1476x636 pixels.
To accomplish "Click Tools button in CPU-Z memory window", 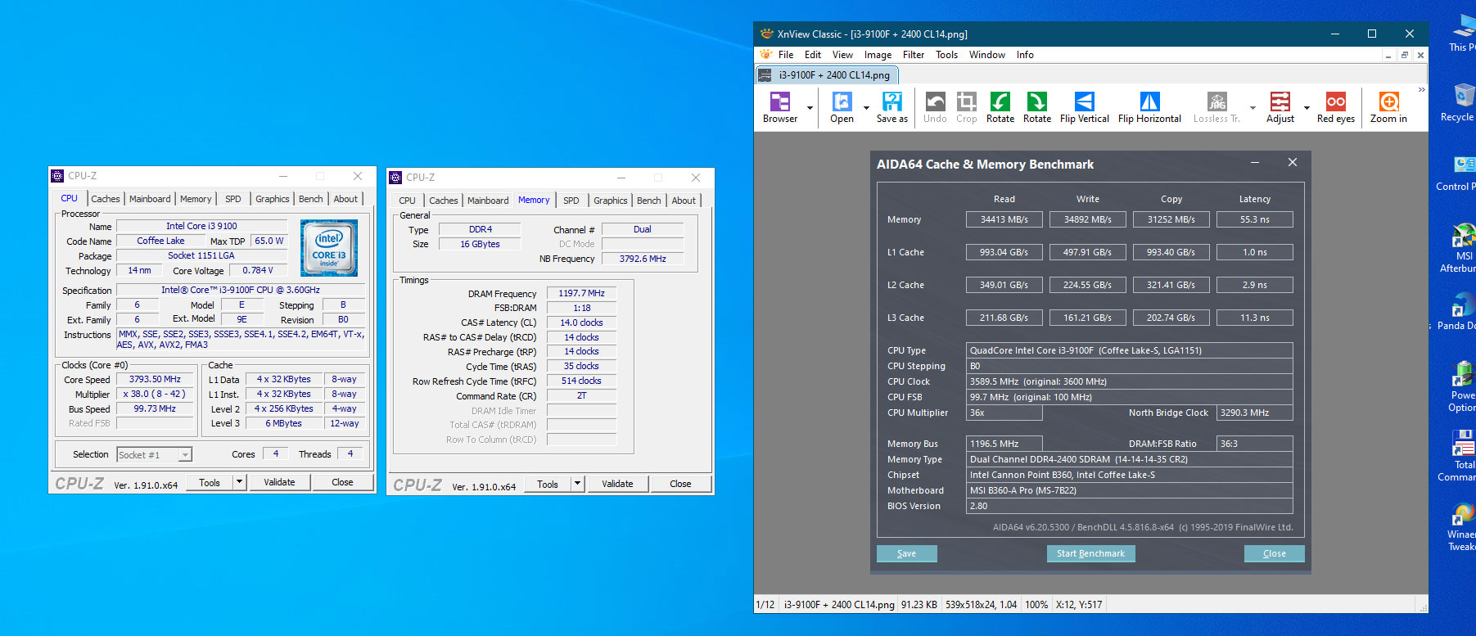I will point(548,484).
